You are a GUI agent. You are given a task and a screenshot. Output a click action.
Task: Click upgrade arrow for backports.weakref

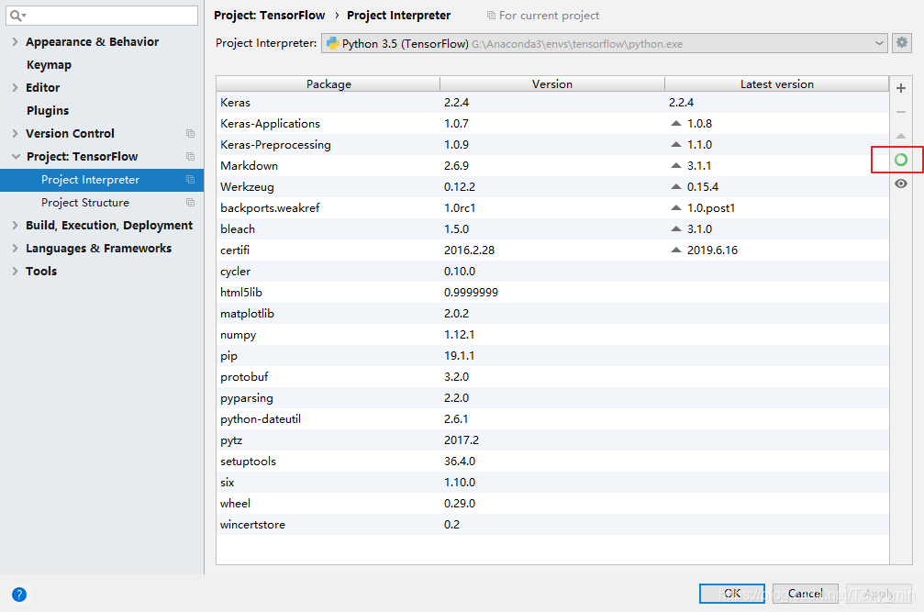[x=676, y=208]
